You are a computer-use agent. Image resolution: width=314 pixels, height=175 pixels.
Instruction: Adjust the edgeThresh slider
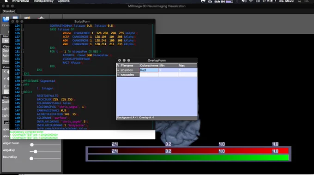tap(32, 145)
